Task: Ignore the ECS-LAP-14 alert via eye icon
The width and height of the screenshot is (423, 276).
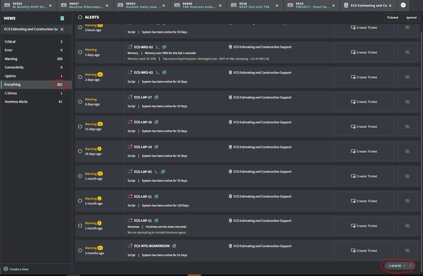Action: click(407, 151)
